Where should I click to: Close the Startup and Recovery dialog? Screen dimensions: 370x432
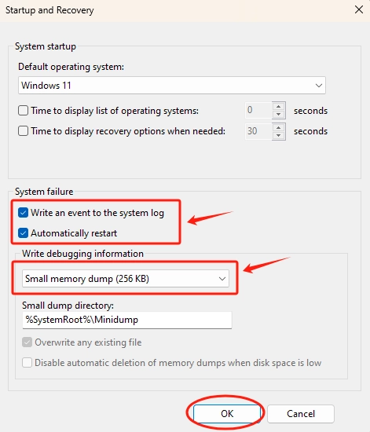coord(359,10)
